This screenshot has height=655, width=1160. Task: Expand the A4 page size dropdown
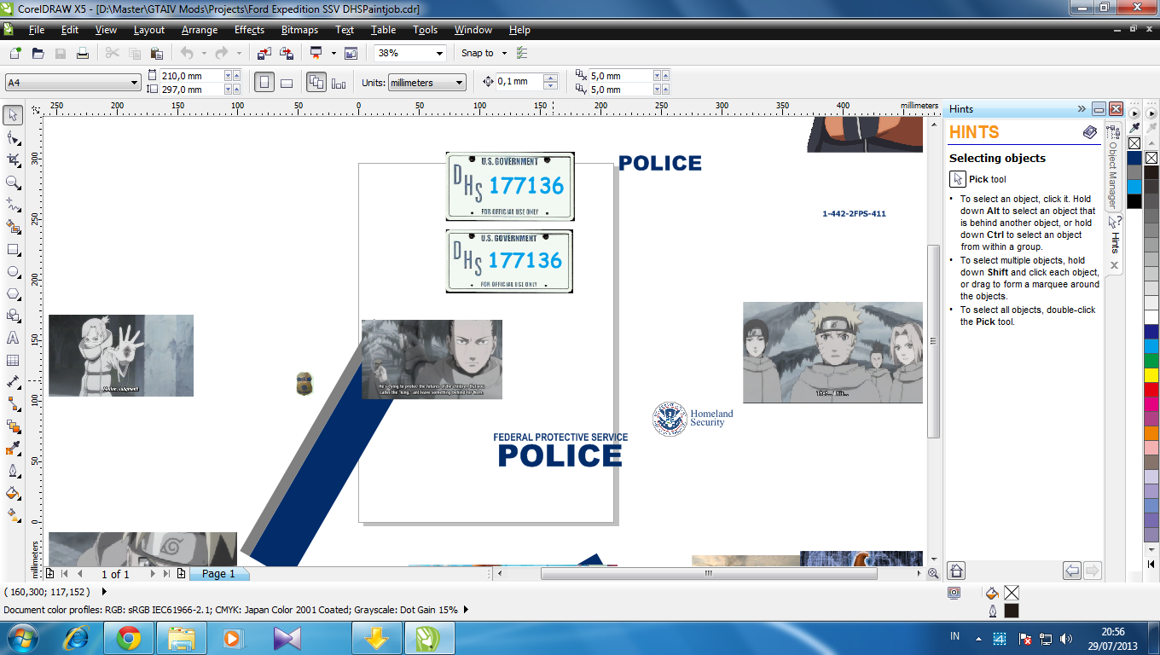[135, 83]
